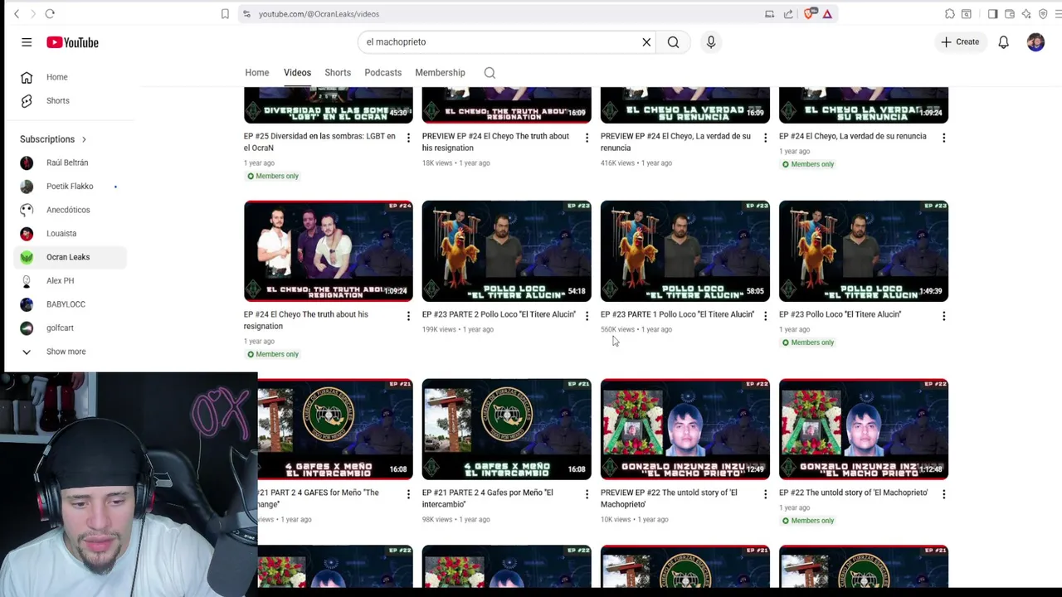Reload the page
This screenshot has height=597, width=1062.
point(50,14)
